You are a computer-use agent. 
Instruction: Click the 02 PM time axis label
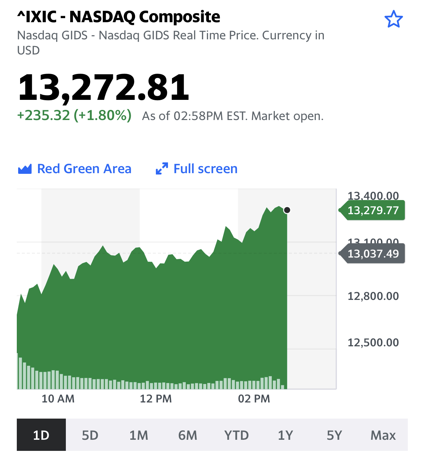coord(254,399)
